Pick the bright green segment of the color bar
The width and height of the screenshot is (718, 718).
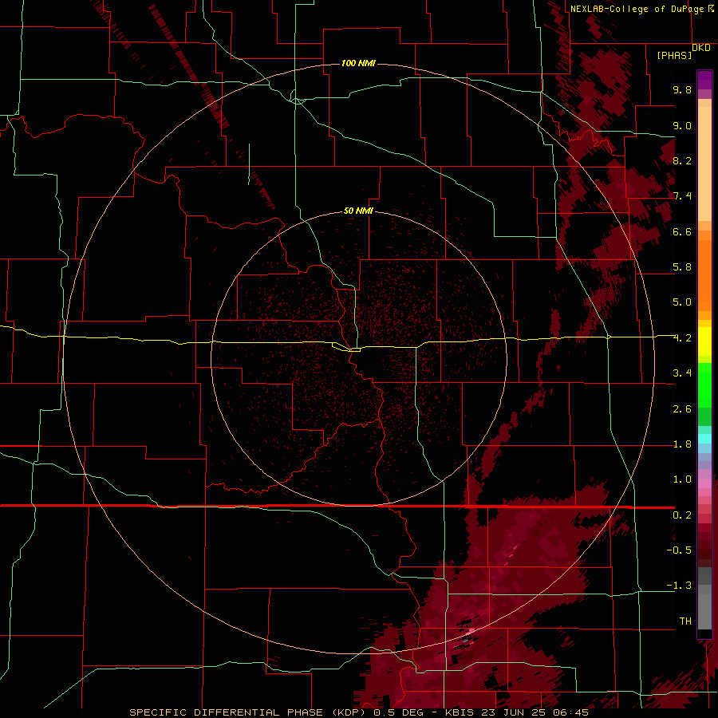coord(704,386)
